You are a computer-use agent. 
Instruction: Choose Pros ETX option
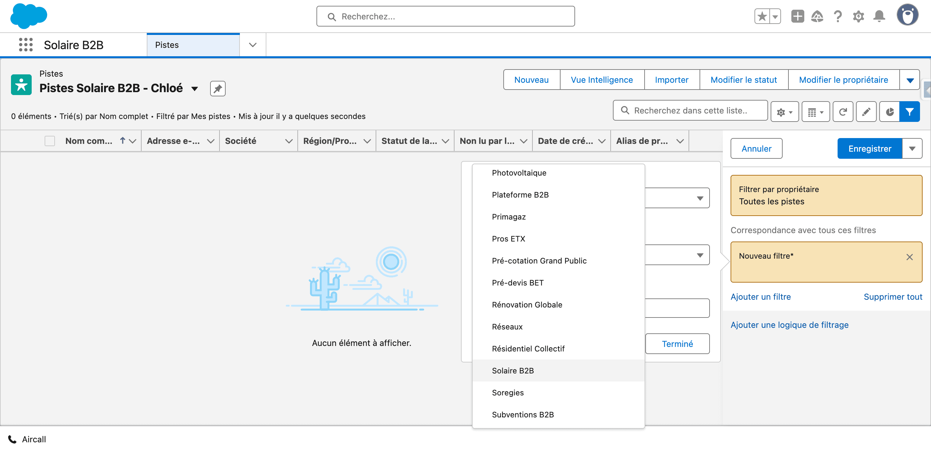(x=558, y=239)
